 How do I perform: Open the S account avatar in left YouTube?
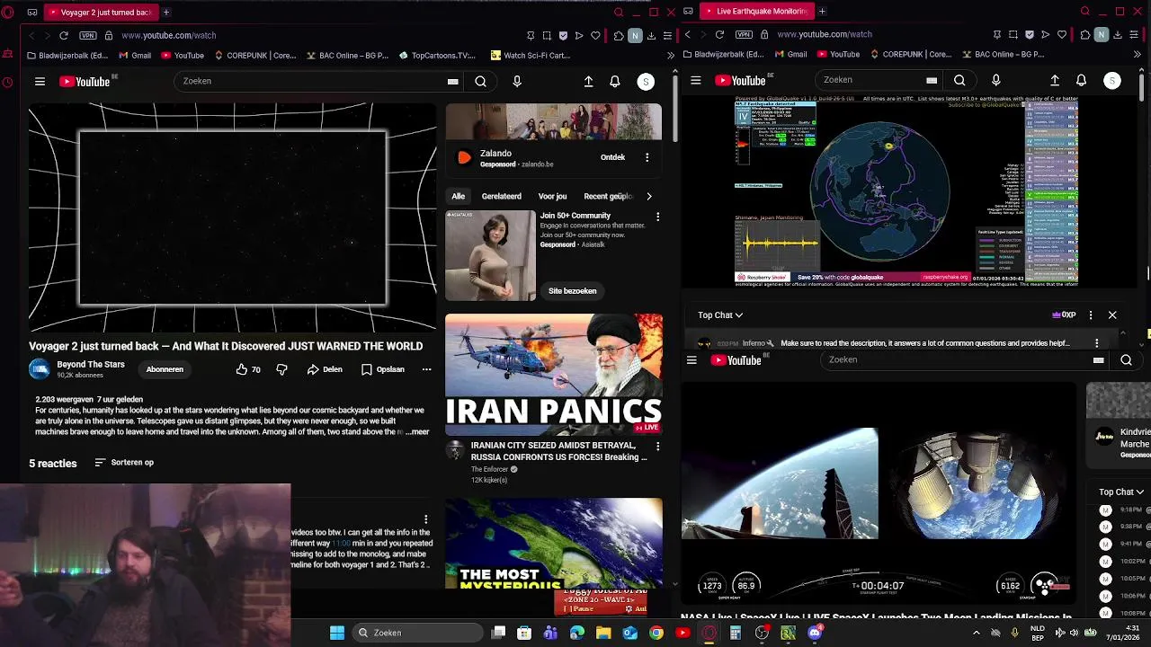[646, 82]
